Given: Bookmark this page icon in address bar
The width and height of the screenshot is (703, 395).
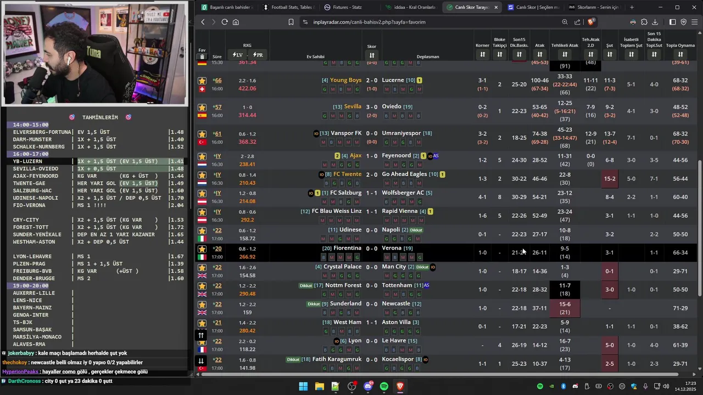Looking at the screenshot, I should coord(291,22).
